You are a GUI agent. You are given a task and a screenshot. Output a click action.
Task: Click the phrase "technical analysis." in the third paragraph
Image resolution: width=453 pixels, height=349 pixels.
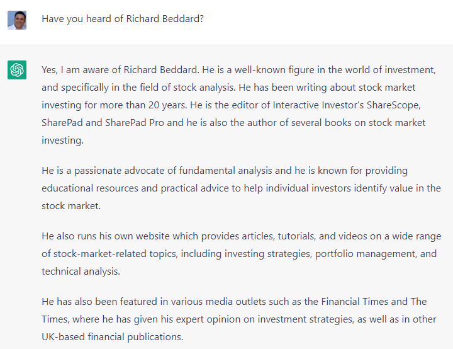coord(81,272)
